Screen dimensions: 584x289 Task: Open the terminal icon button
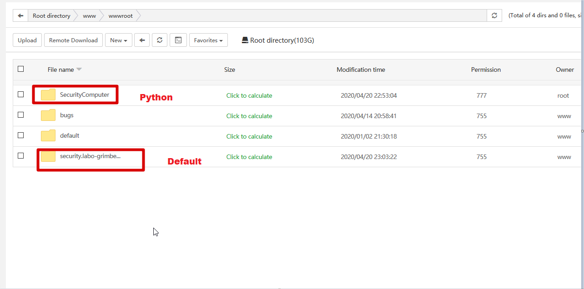point(178,40)
